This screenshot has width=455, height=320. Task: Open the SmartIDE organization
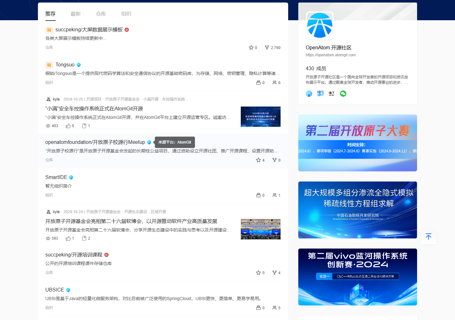click(56, 177)
